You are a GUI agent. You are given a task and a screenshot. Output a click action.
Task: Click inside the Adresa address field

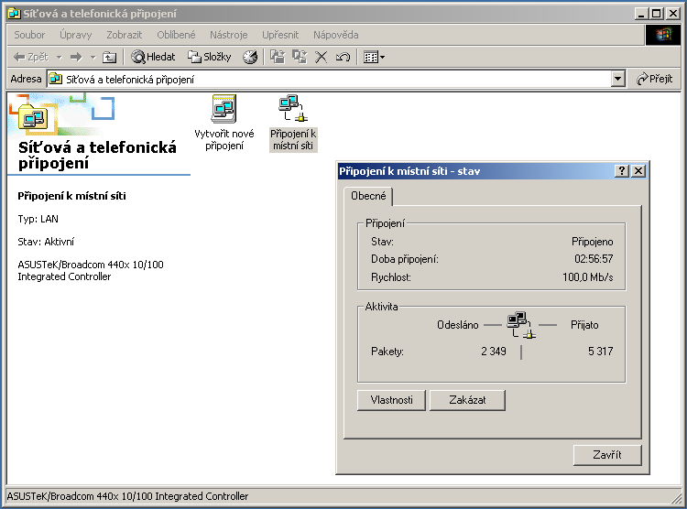330,80
